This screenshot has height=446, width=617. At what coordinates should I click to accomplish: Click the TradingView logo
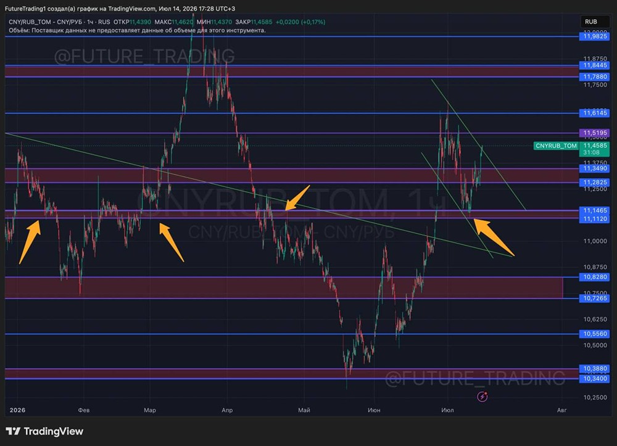[44, 431]
